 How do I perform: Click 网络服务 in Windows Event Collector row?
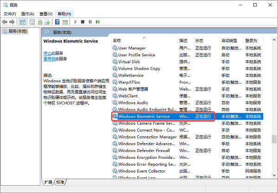pos(253,171)
